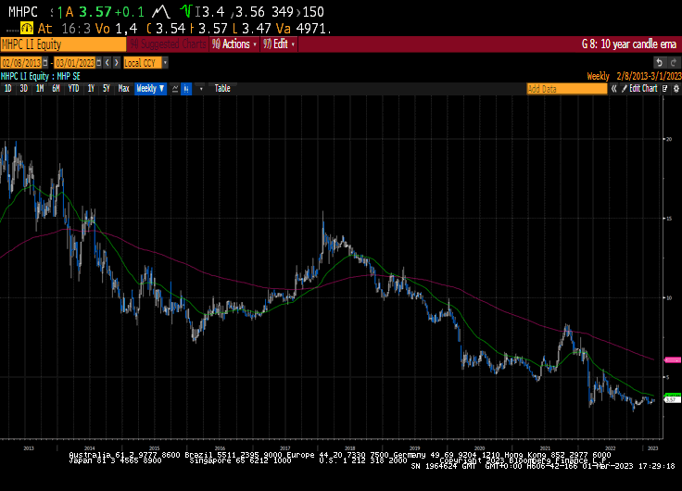Viewport: 682px width, 491px height.
Task: Click the redo arrow icon
Action: [673, 63]
